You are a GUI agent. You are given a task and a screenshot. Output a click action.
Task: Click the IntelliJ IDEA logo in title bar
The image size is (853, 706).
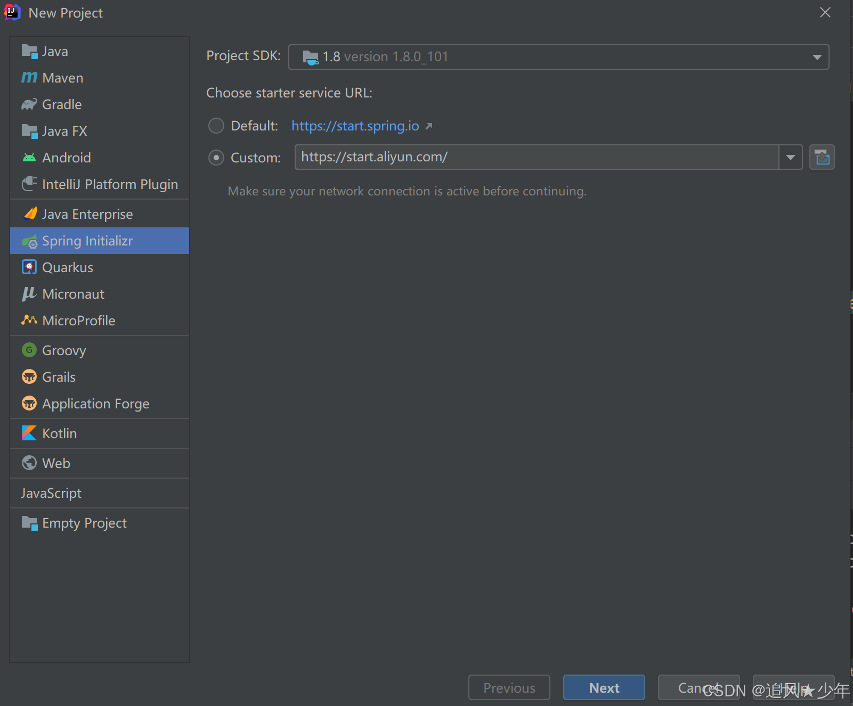tap(12, 12)
